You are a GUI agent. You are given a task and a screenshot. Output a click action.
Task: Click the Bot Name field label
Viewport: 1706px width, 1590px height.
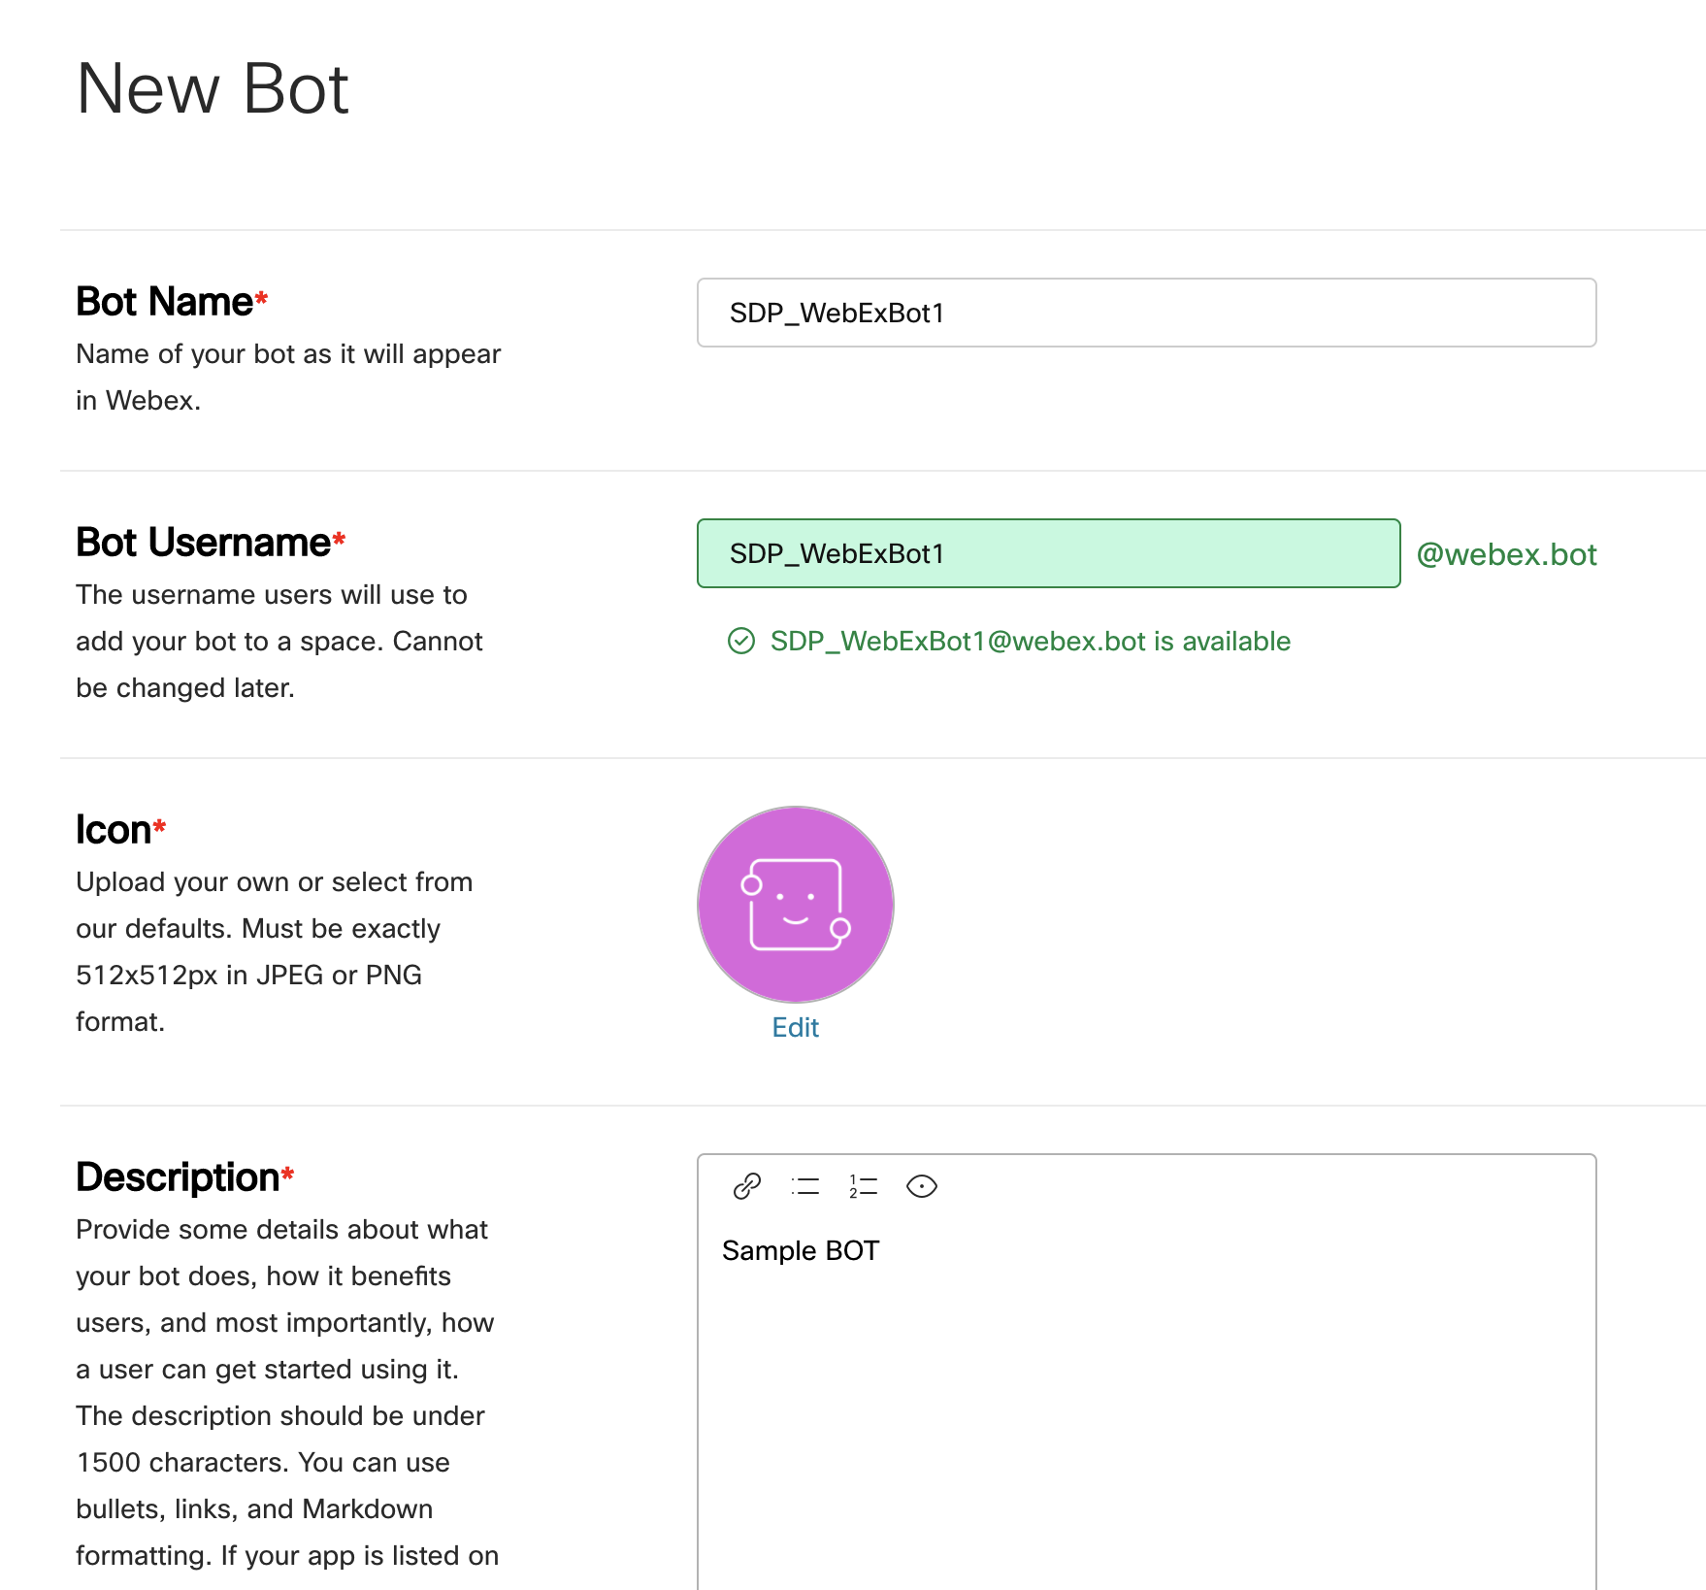[165, 302]
